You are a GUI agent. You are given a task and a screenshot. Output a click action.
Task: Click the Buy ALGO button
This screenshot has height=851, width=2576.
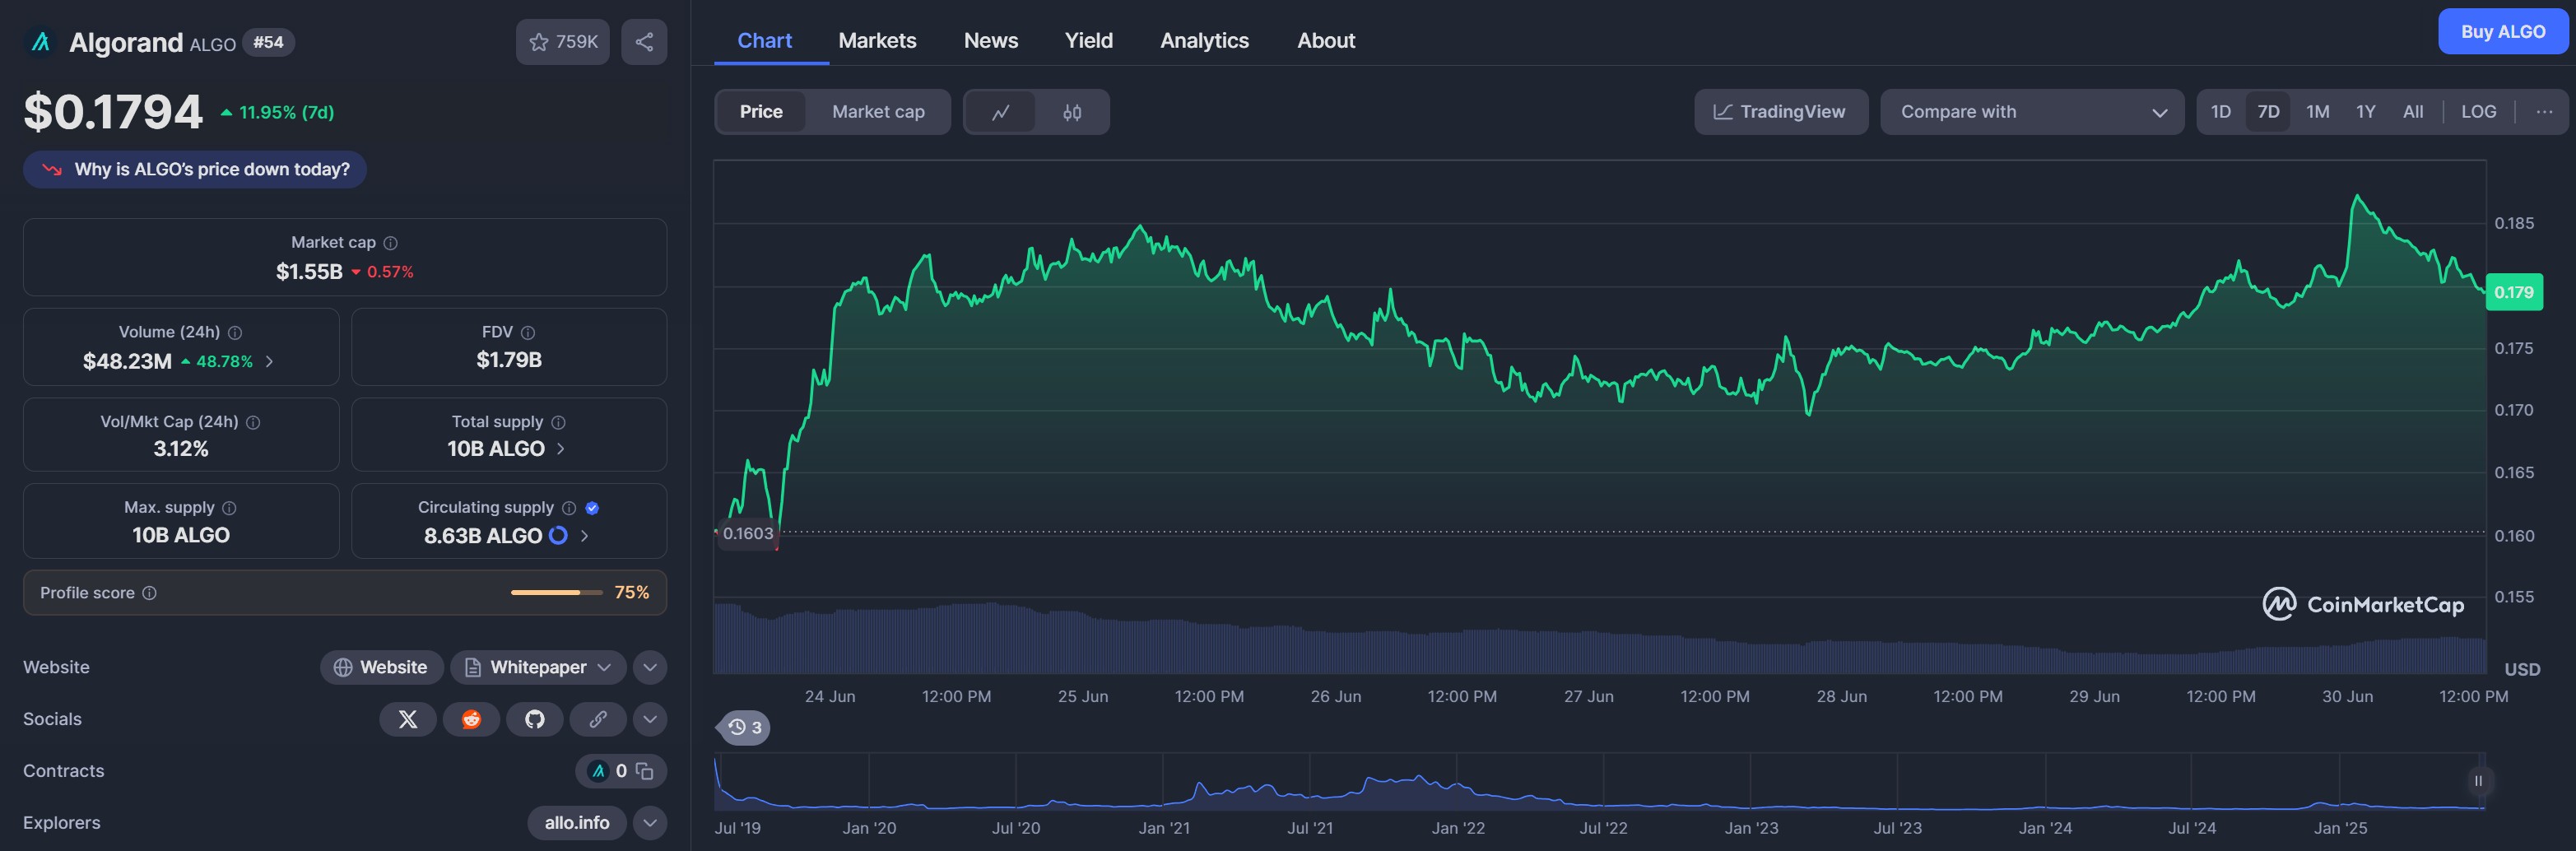coord(2503,32)
